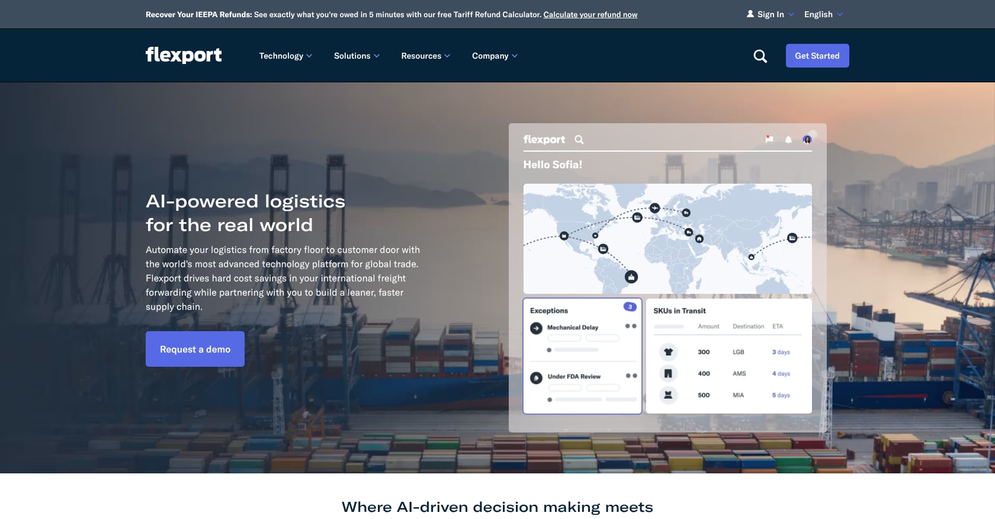Click the bell notification icon in the dashboard
Screen dimensions: 995x519
click(788, 140)
